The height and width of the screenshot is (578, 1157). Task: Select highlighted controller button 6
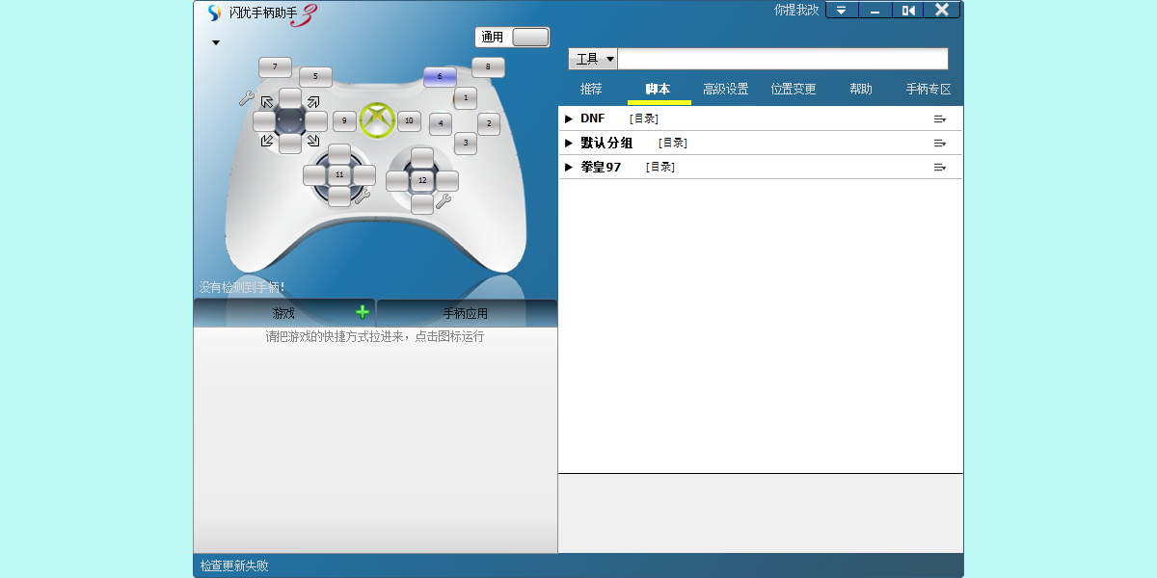(439, 76)
